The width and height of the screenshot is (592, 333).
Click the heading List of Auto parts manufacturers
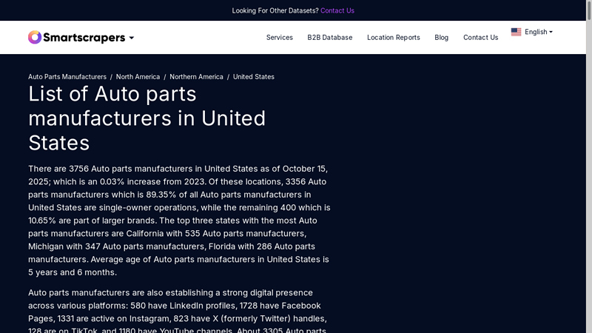(x=147, y=118)
